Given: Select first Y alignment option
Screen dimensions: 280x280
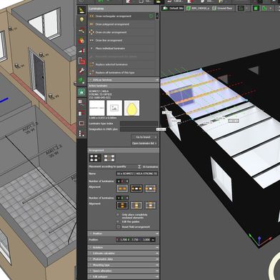Looking at the screenshot, I should (122, 205).
